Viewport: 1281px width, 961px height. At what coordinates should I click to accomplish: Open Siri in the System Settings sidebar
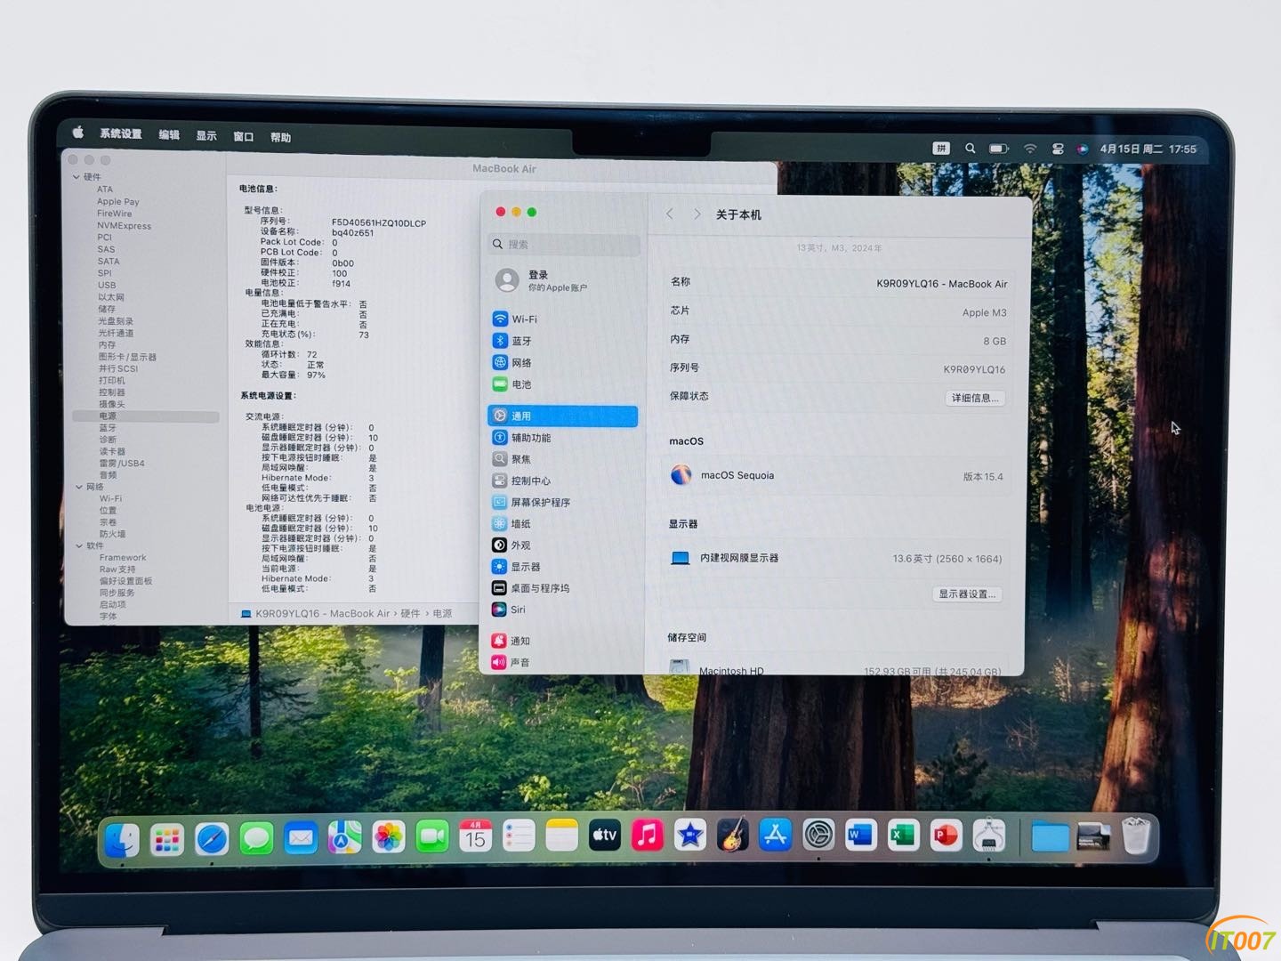(562, 610)
